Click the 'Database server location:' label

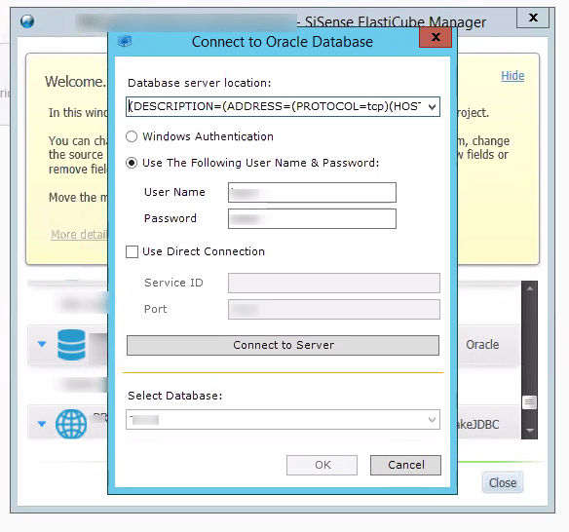point(199,83)
